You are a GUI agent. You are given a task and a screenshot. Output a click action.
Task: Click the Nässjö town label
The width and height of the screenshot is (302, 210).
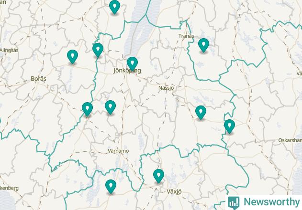tap(166, 88)
